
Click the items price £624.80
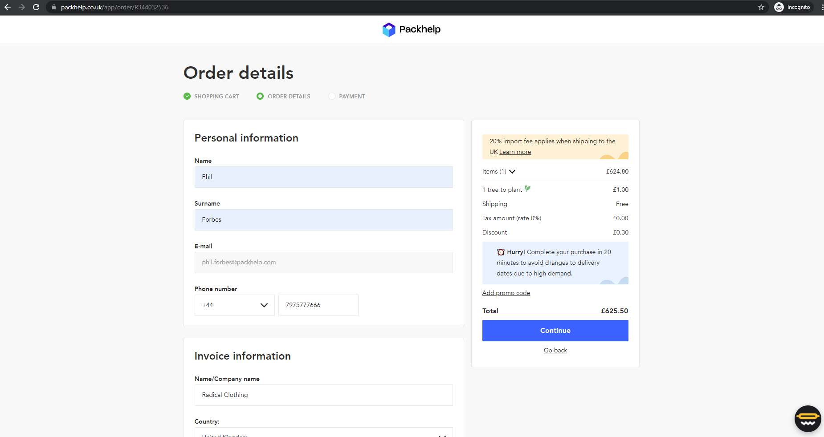pos(617,172)
